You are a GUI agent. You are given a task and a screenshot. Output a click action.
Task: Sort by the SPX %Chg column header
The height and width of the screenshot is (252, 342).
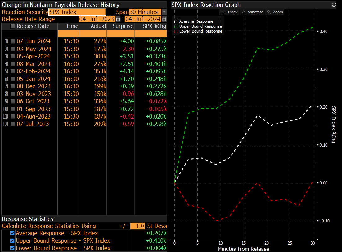[155, 26]
